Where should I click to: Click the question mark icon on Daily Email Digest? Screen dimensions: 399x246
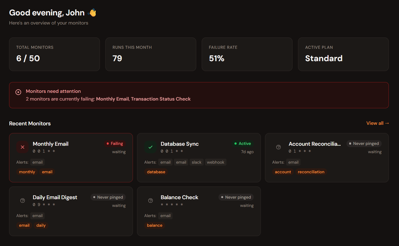[x=22, y=201]
